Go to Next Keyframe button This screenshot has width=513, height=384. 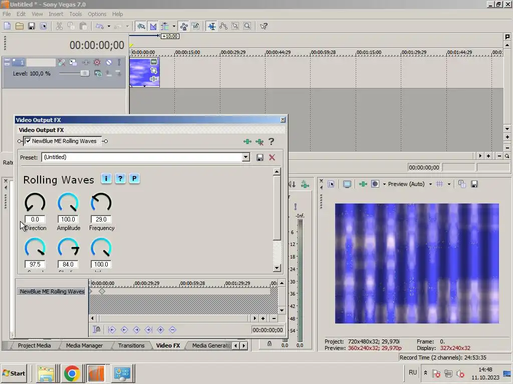pos(136,330)
